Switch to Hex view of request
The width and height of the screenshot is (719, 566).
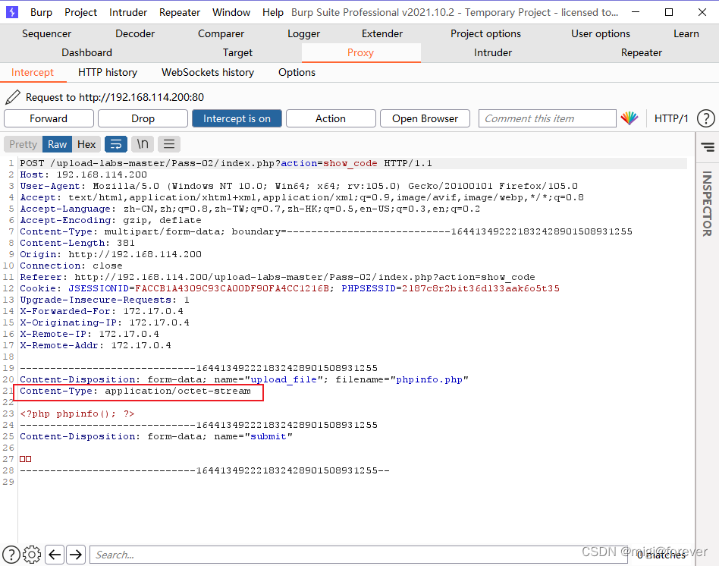pos(86,144)
